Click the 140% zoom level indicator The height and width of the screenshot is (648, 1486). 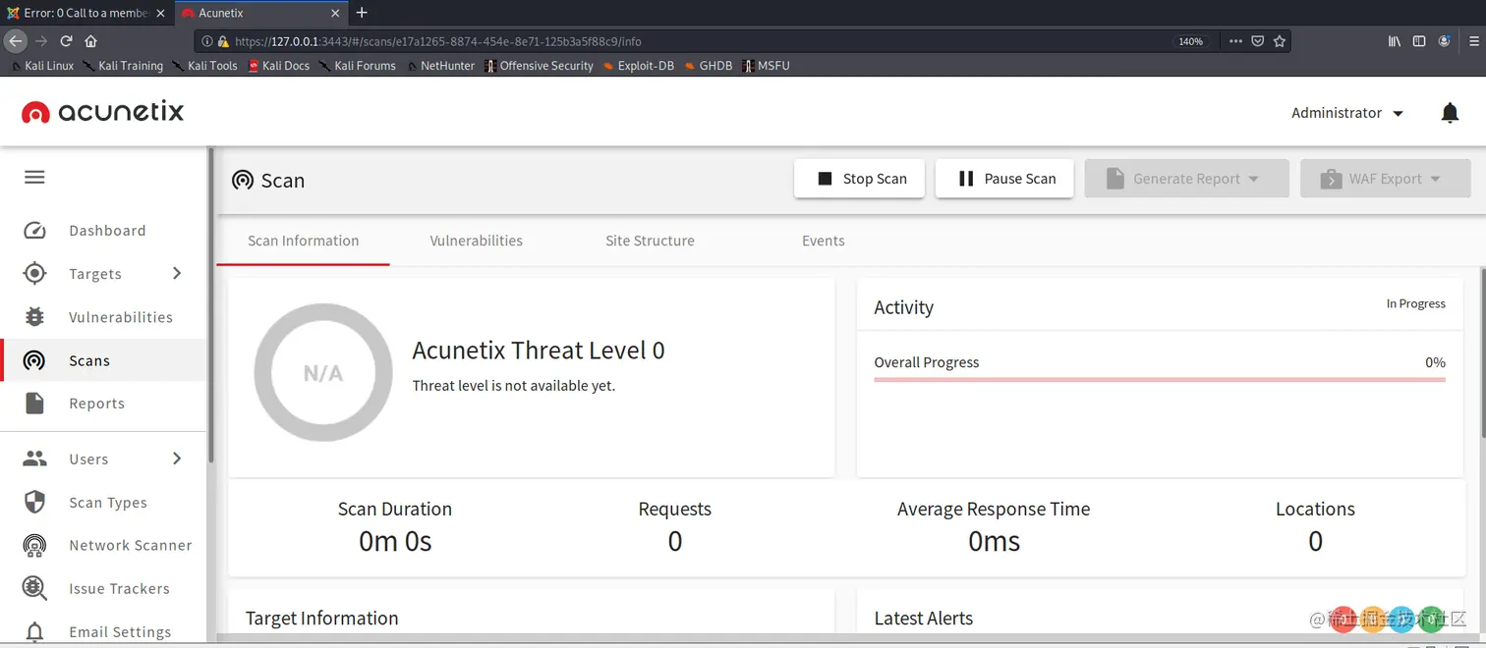tap(1190, 41)
